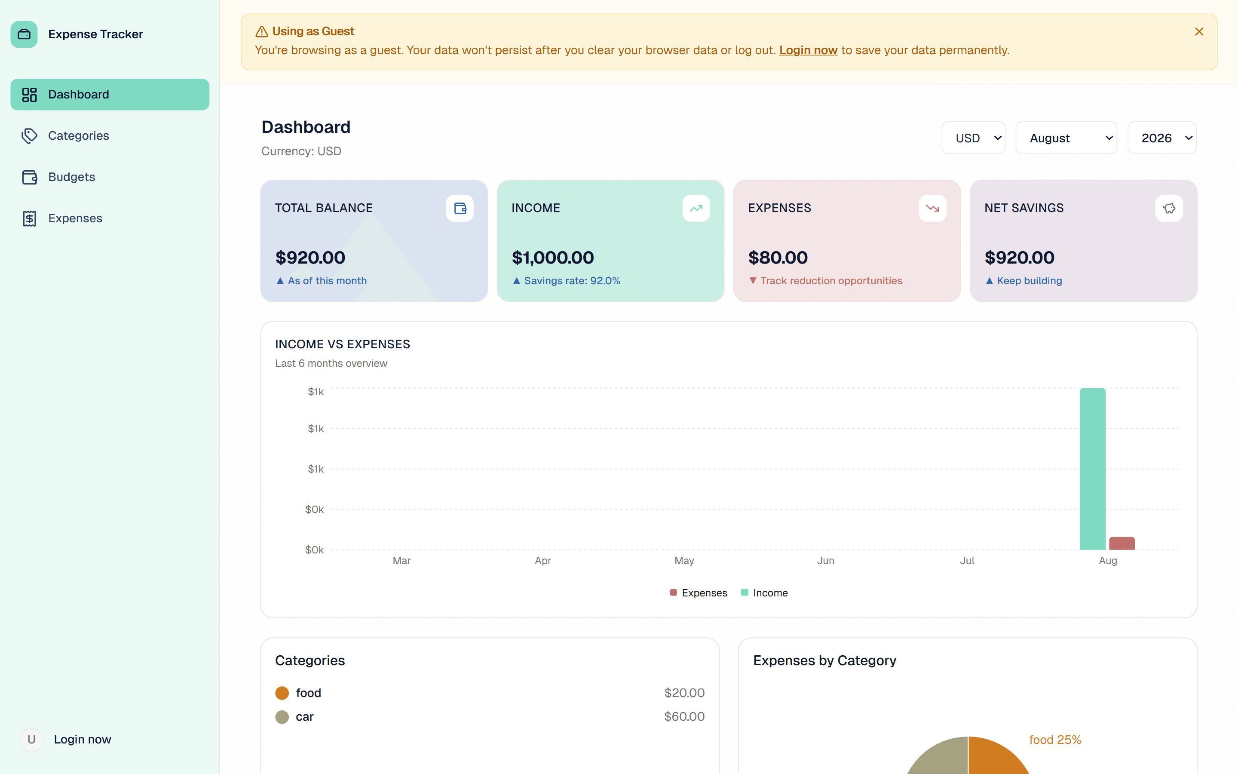Go to the Categories page
Image resolution: width=1238 pixels, height=774 pixels.
pyautogui.click(x=110, y=135)
